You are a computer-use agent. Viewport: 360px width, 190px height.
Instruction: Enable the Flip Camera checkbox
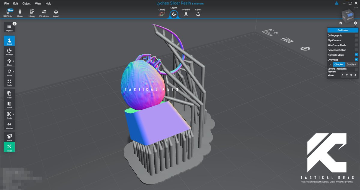(356, 40)
